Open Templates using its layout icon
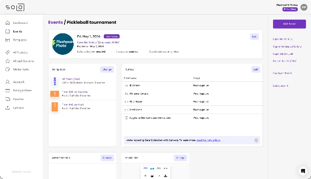 pos(7,40)
